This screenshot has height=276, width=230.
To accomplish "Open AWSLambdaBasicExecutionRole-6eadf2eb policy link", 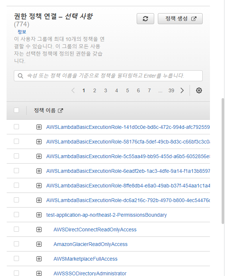I will point(128,171).
